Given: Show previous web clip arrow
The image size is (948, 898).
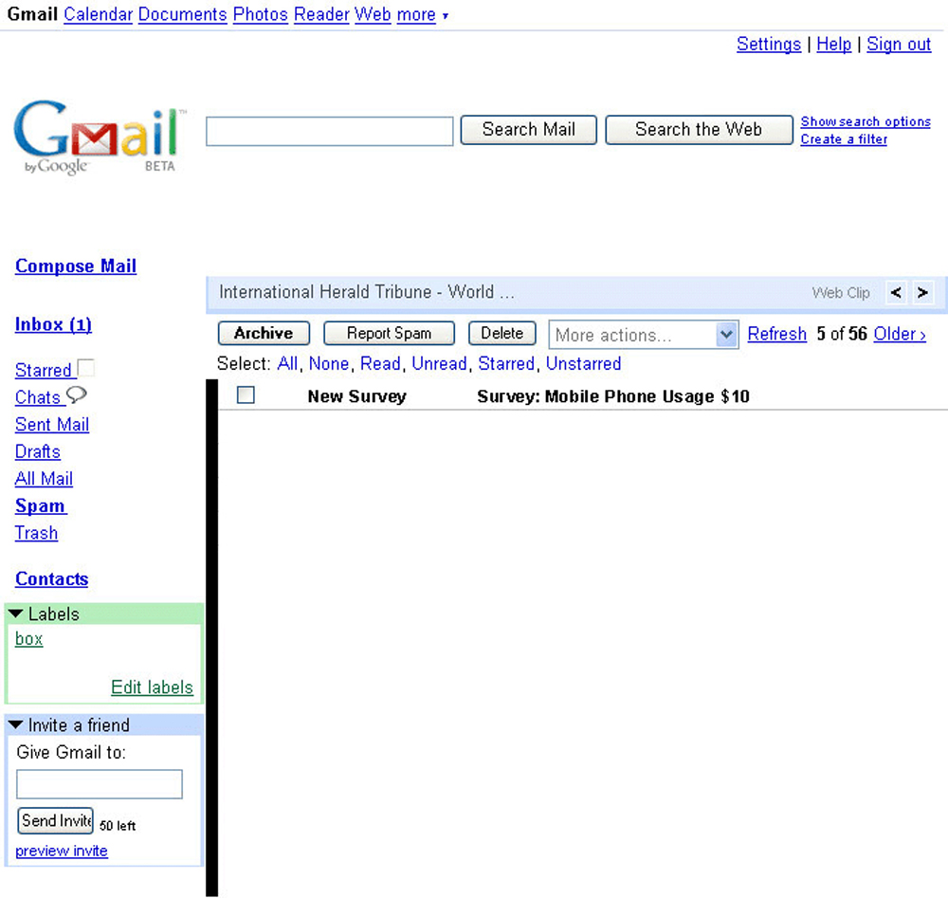Looking at the screenshot, I should coord(896,293).
